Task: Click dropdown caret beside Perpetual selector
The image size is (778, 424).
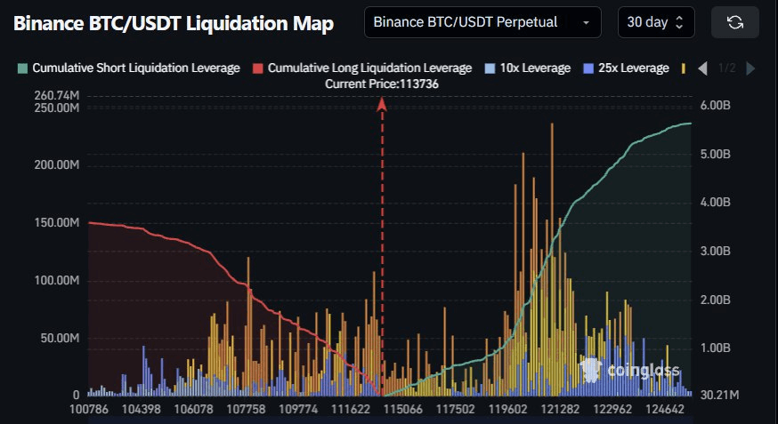Action: (586, 23)
